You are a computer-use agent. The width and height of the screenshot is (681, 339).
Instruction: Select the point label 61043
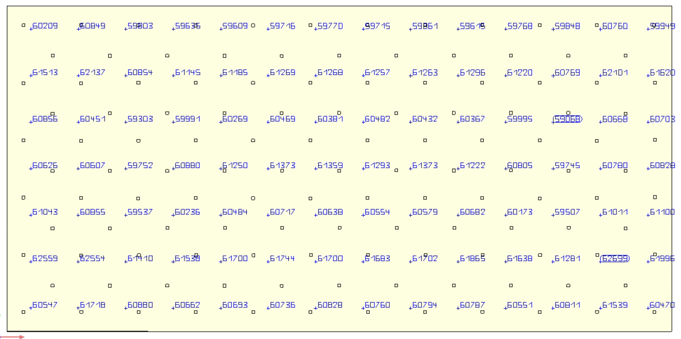pyautogui.click(x=45, y=212)
